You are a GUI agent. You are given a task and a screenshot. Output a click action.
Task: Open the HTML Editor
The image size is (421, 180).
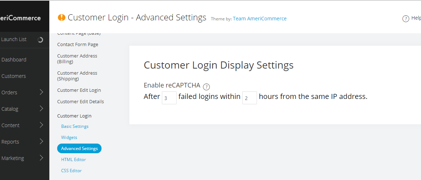[x=74, y=159]
